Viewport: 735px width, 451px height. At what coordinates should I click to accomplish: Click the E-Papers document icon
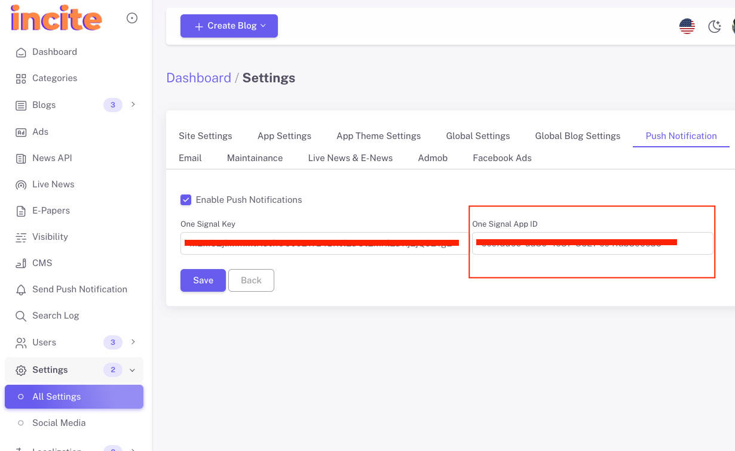pyautogui.click(x=21, y=211)
